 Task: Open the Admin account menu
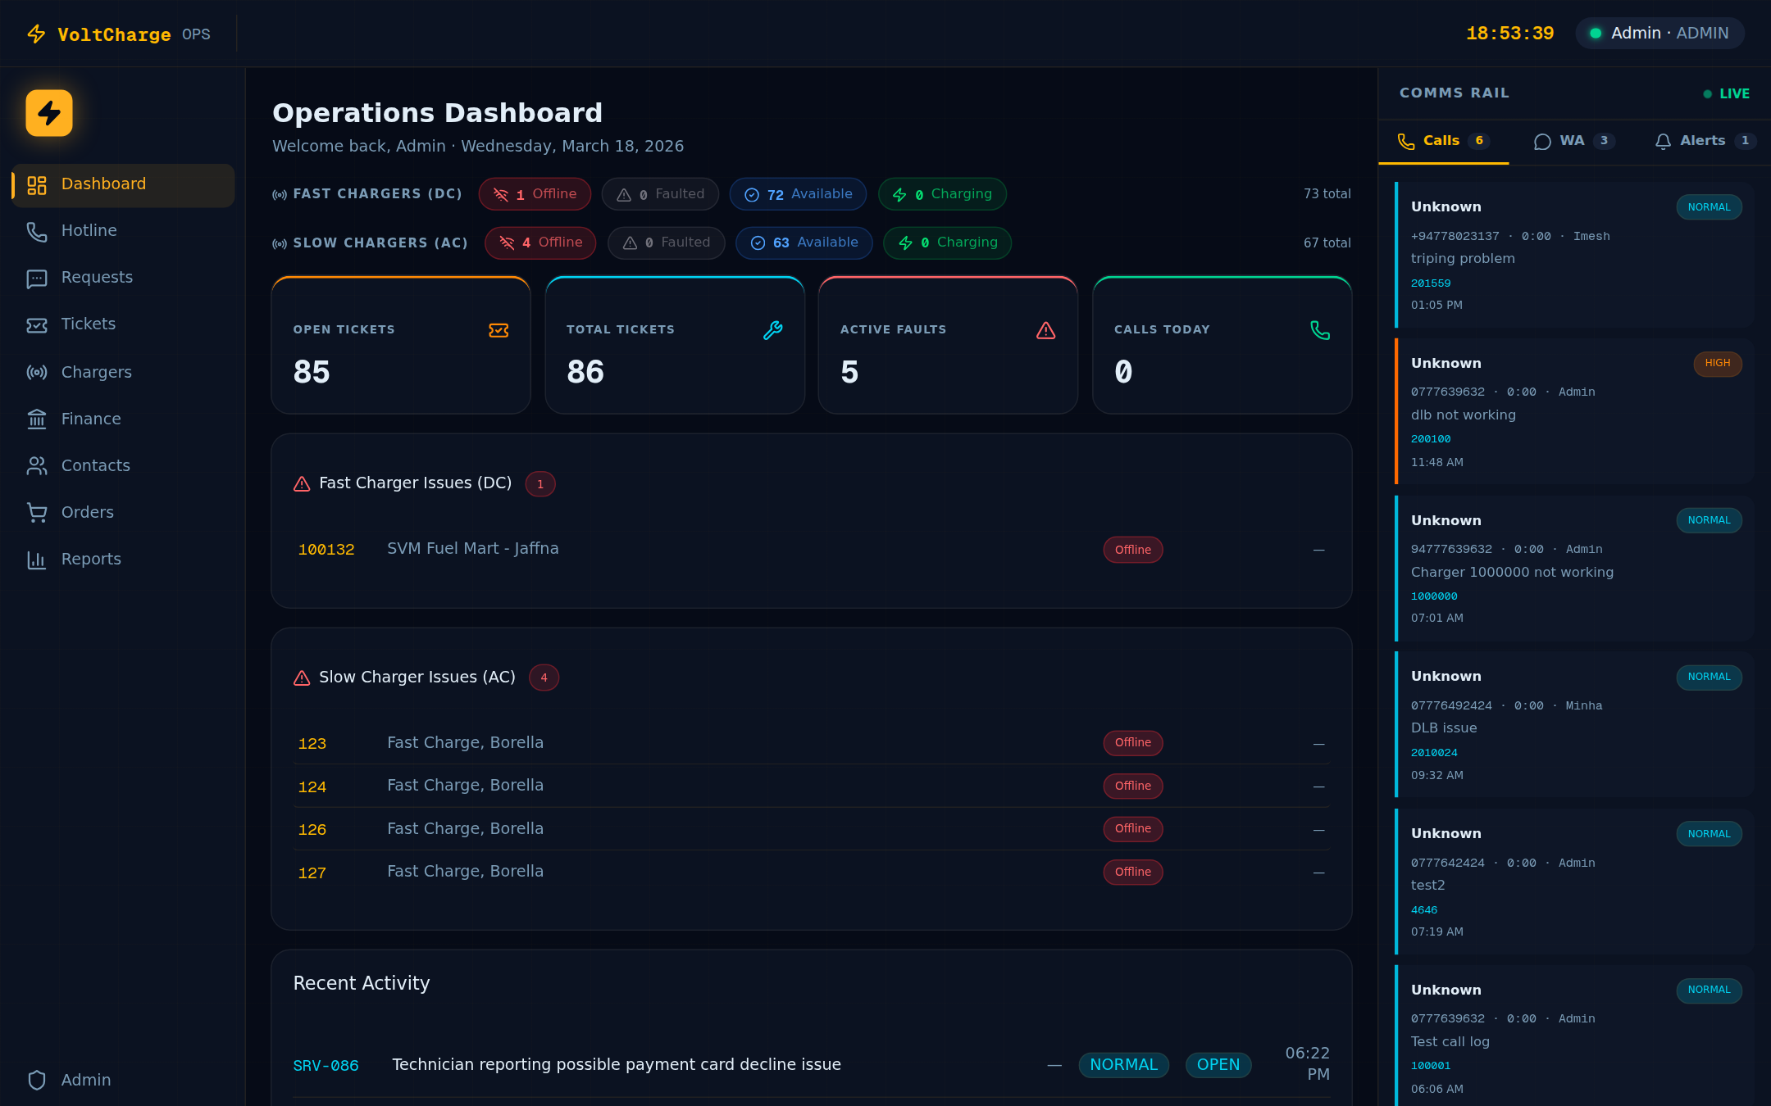coord(1659,33)
